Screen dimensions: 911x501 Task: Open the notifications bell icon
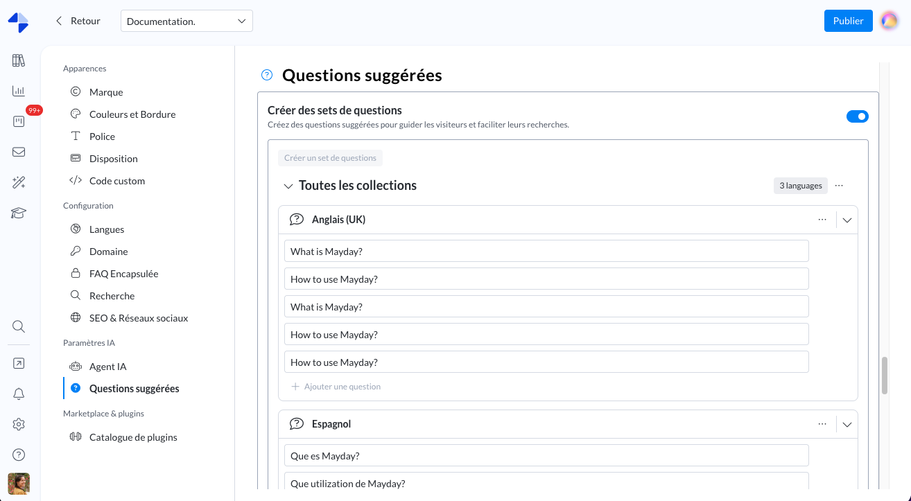point(19,394)
